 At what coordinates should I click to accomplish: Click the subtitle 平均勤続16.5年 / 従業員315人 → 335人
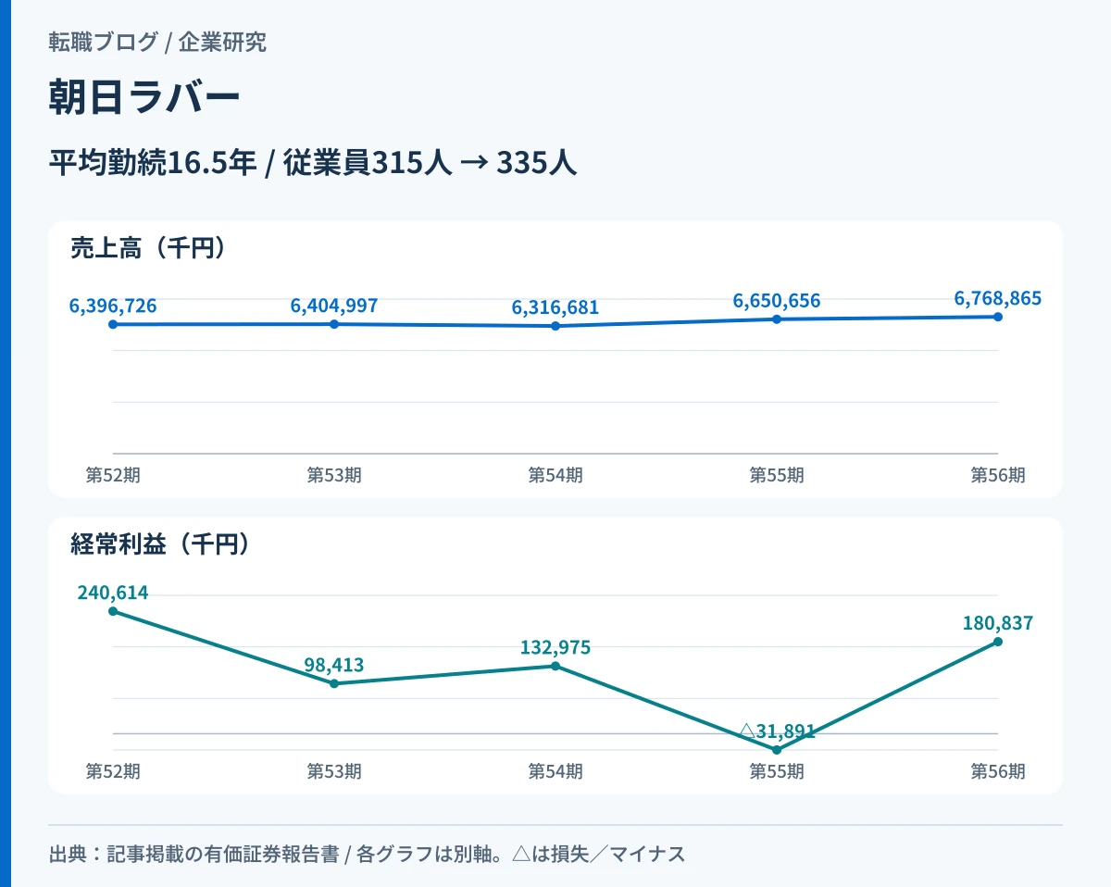[x=313, y=163]
